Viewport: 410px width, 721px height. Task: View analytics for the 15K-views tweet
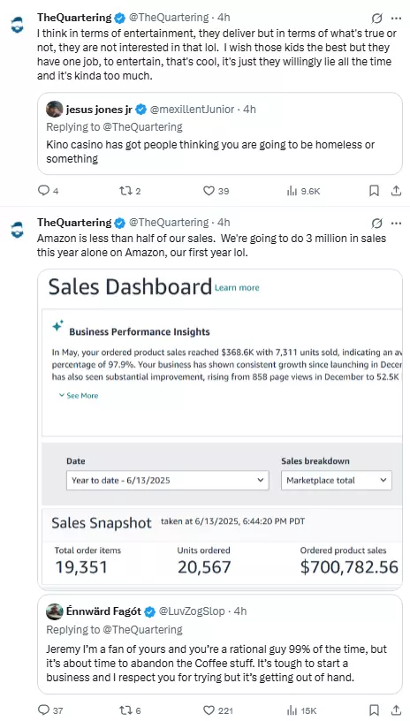(x=292, y=710)
